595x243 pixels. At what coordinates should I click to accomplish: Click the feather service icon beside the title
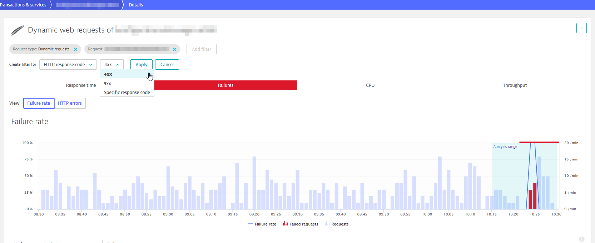pyautogui.click(x=17, y=31)
